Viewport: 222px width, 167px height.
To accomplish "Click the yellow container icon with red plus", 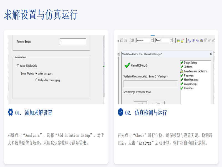I will [182, 41].
